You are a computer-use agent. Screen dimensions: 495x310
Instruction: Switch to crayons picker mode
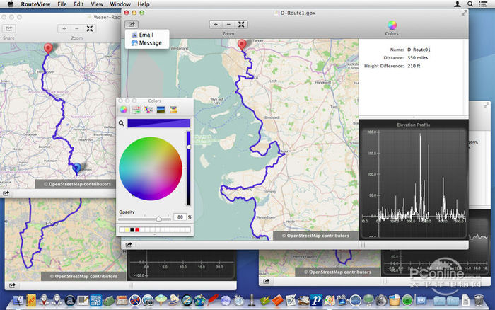pos(173,110)
